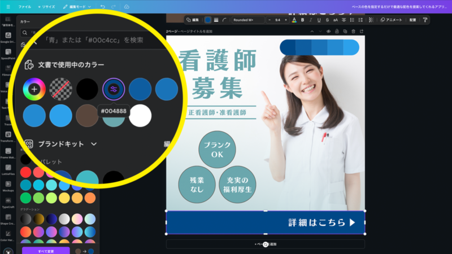Viewport: 452px width, 254px height.
Task: Toggle bulleted list
Action: pos(352,20)
